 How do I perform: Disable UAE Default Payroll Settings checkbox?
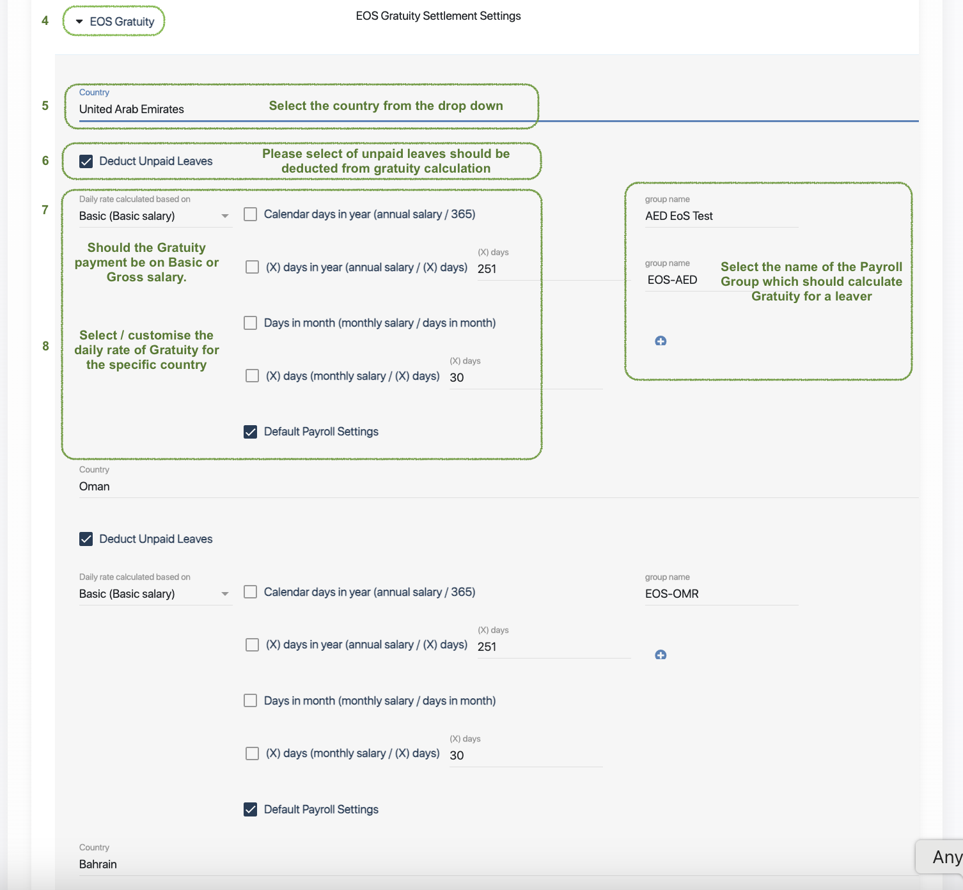[251, 432]
